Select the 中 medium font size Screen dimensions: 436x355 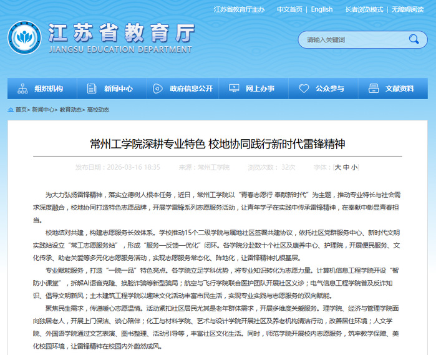(346, 167)
